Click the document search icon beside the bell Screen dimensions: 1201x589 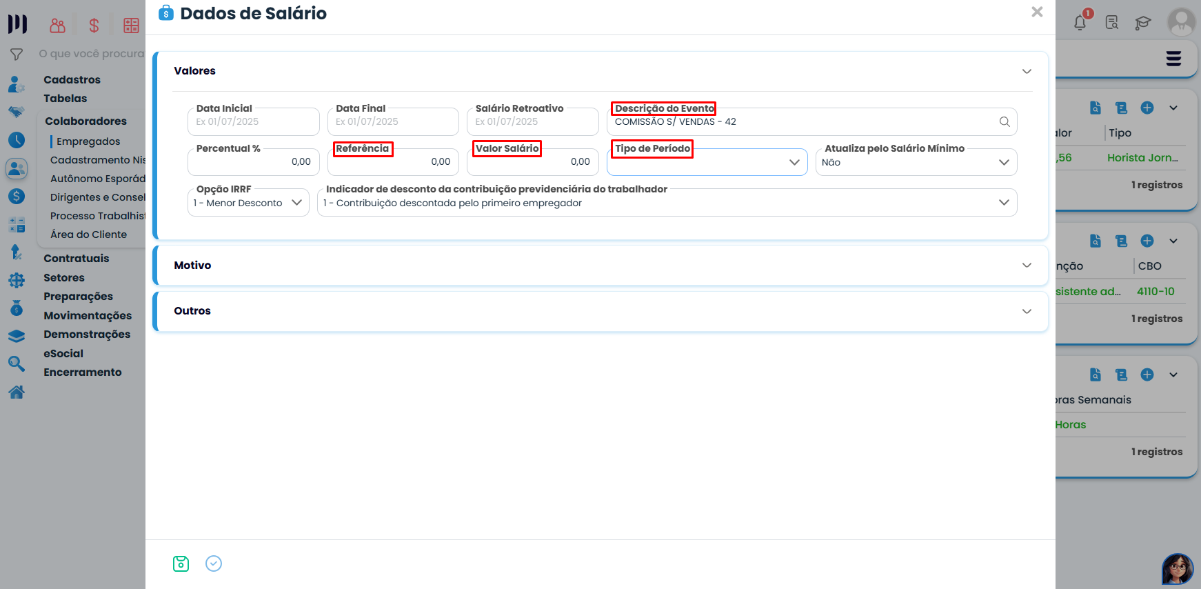pos(1112,23)
